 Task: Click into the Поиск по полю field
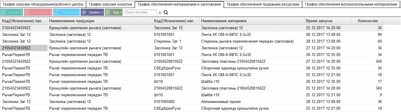(140, 12)
